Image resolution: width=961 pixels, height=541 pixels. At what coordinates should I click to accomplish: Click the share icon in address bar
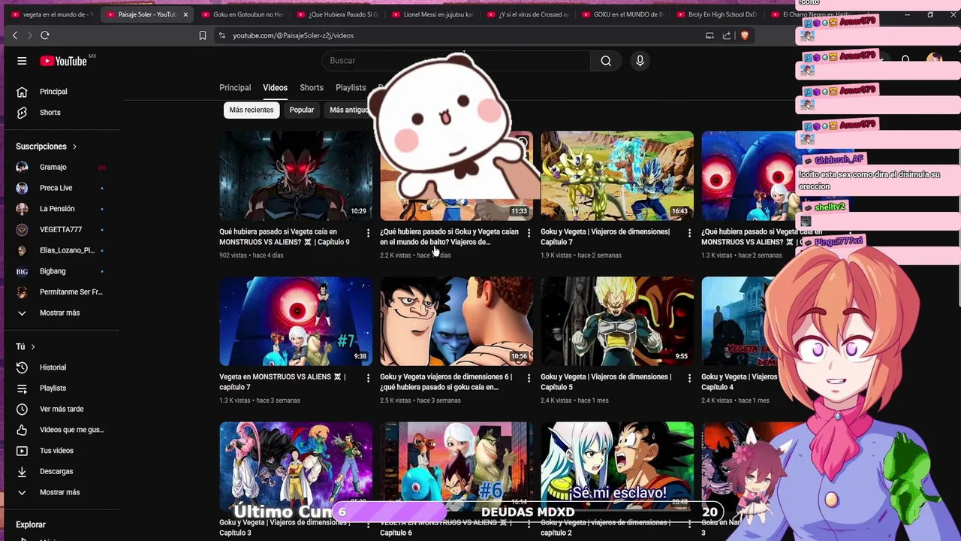727,35
